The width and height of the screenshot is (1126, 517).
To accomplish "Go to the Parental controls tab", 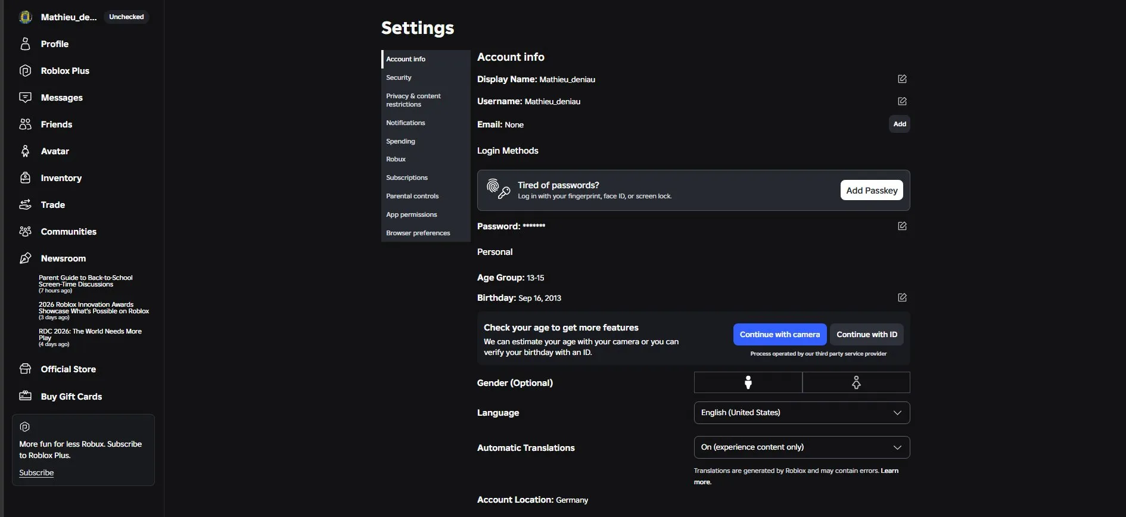I will pyautogui.click(x=426, y=196).
